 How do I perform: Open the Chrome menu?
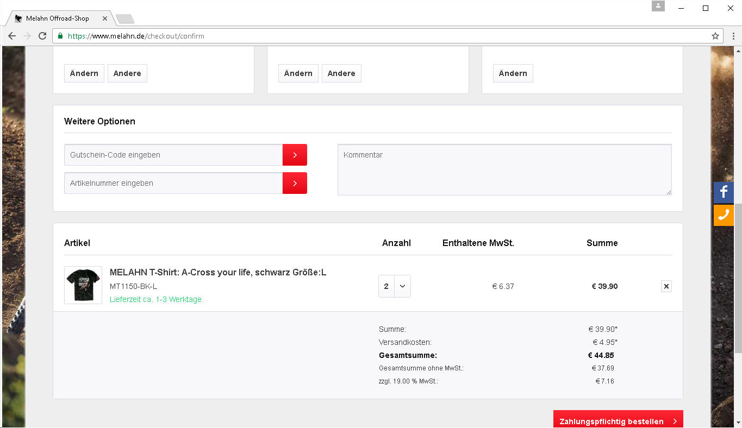coord(733,36)
